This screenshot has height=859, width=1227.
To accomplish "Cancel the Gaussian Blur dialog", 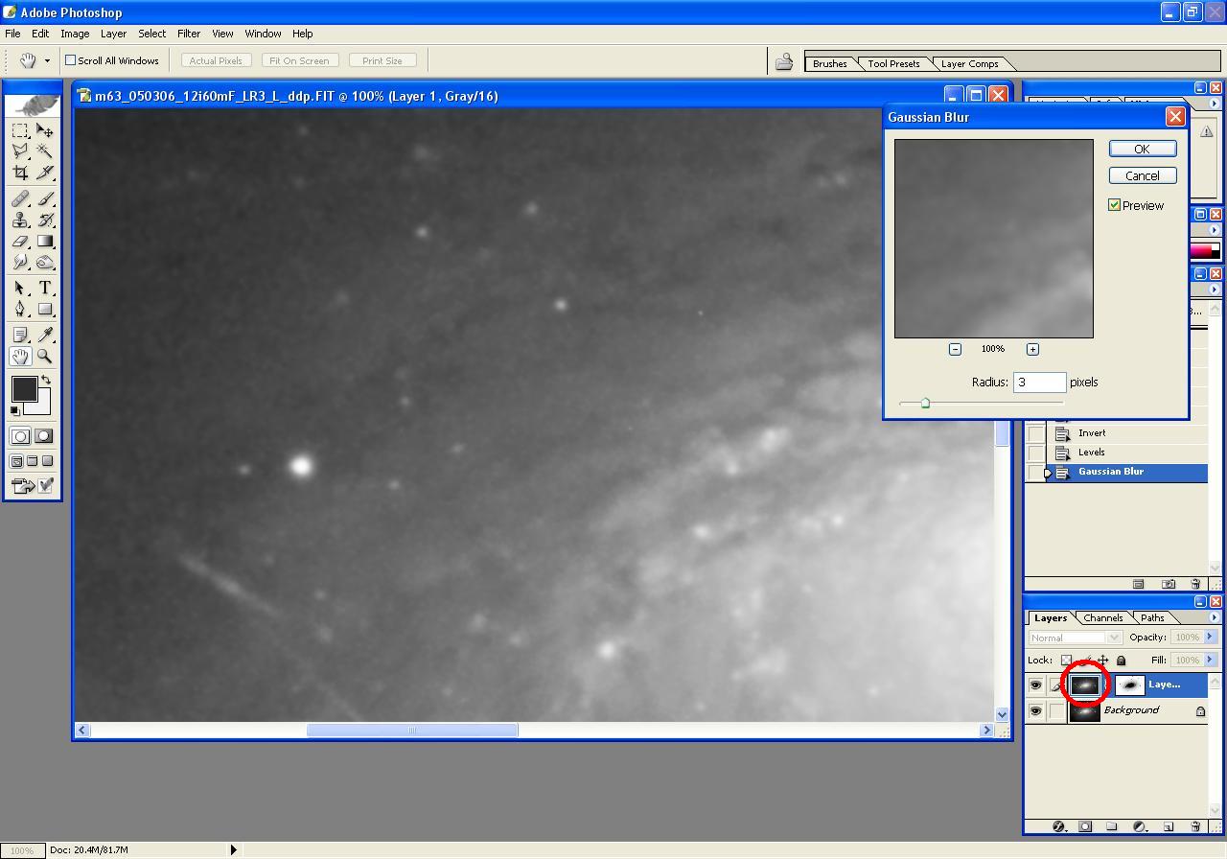I will click(1142, 175).
